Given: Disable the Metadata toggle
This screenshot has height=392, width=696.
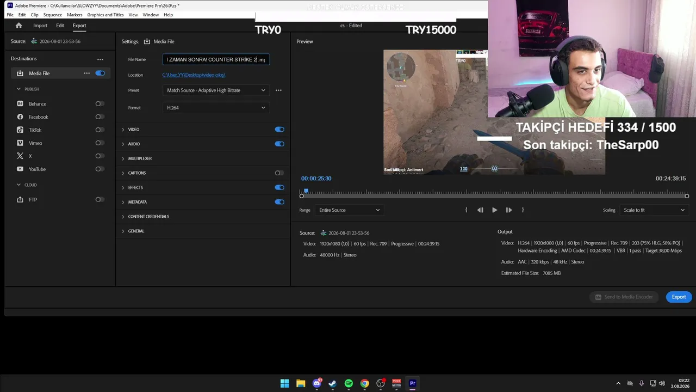Looking at the screenshot, I should point(279,202).
